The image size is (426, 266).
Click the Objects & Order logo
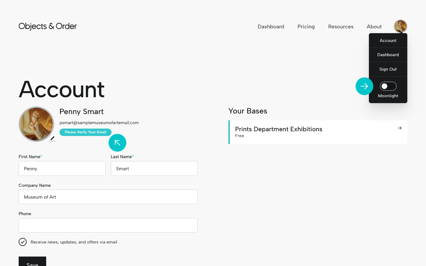point(47,26)
